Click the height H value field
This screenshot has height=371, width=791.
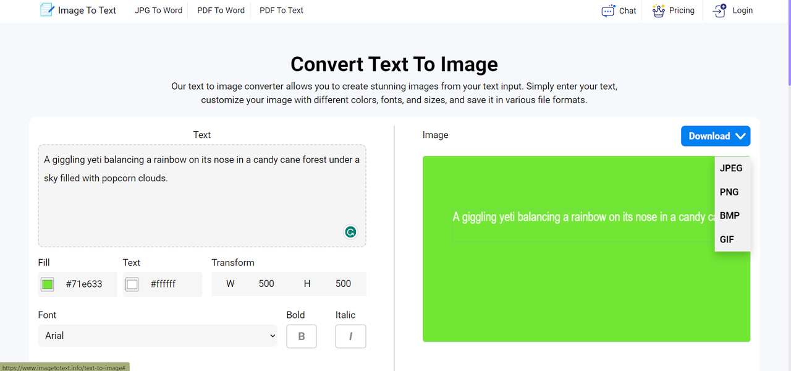pos(343,284)
